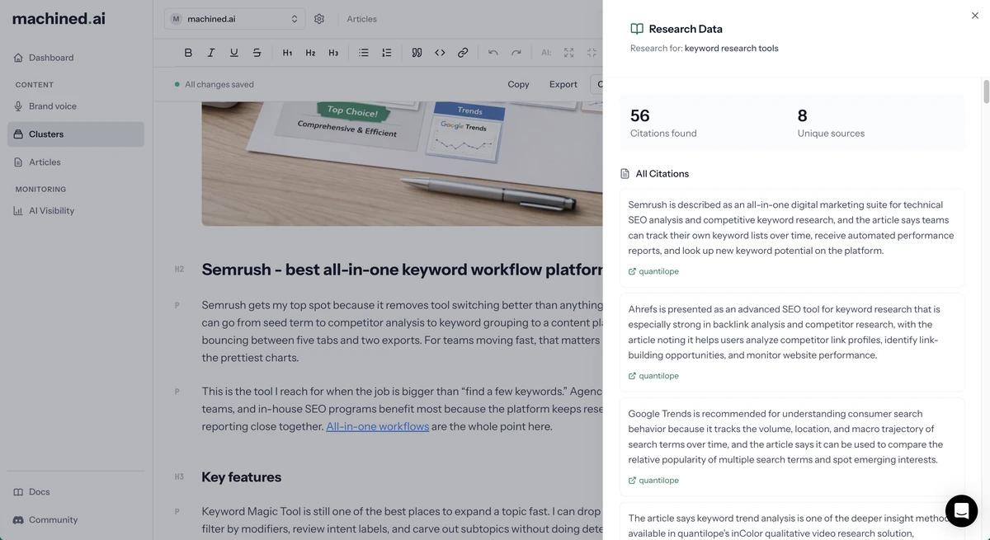
Task: Follow the All-in-one workflows link
Action: [x=378, y=426]
